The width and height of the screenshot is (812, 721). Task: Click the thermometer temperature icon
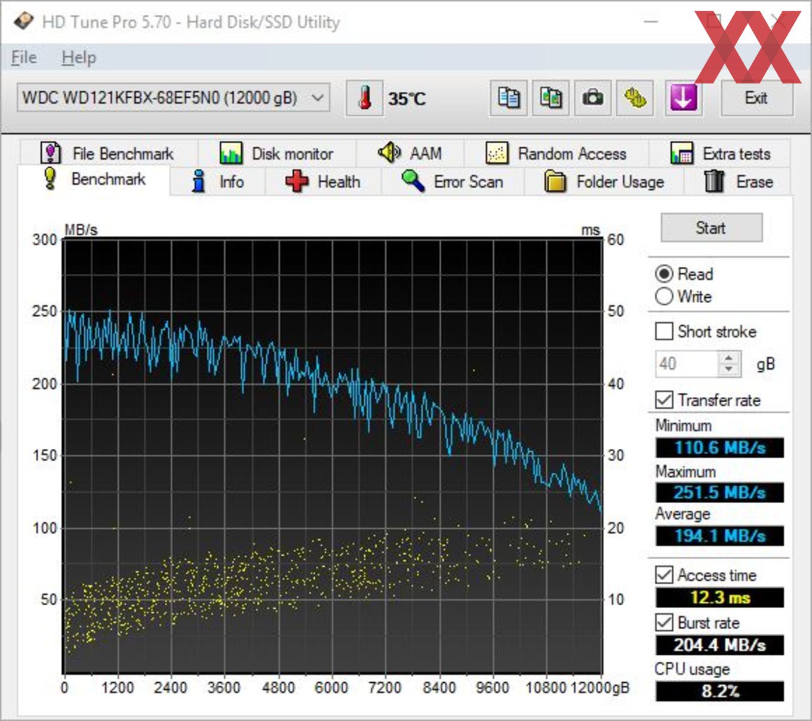[365, 98]
